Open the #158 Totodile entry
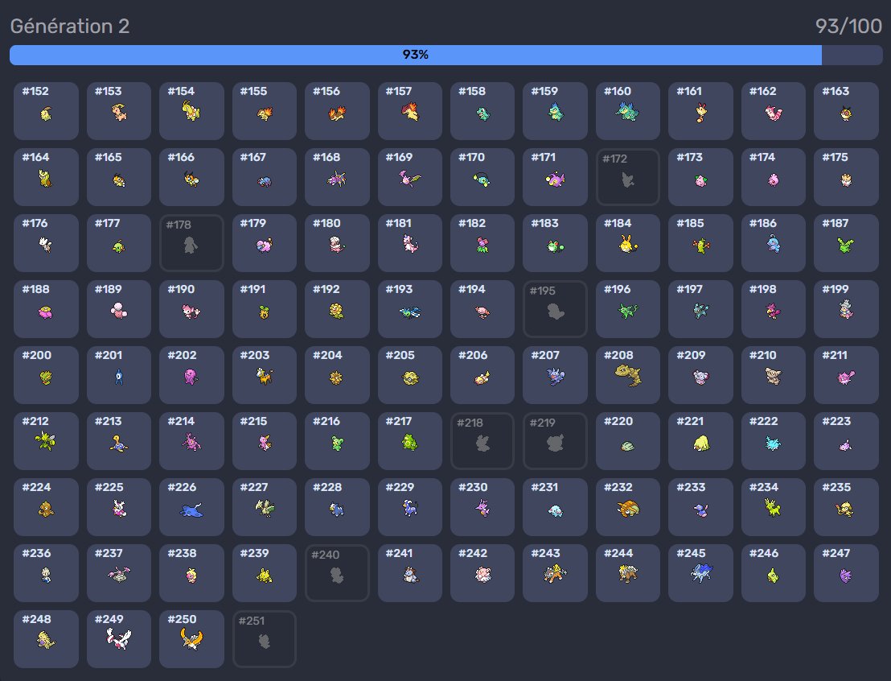Image resolution: width=891 pixels, height=681 pixels. click(x=482, y=111)
